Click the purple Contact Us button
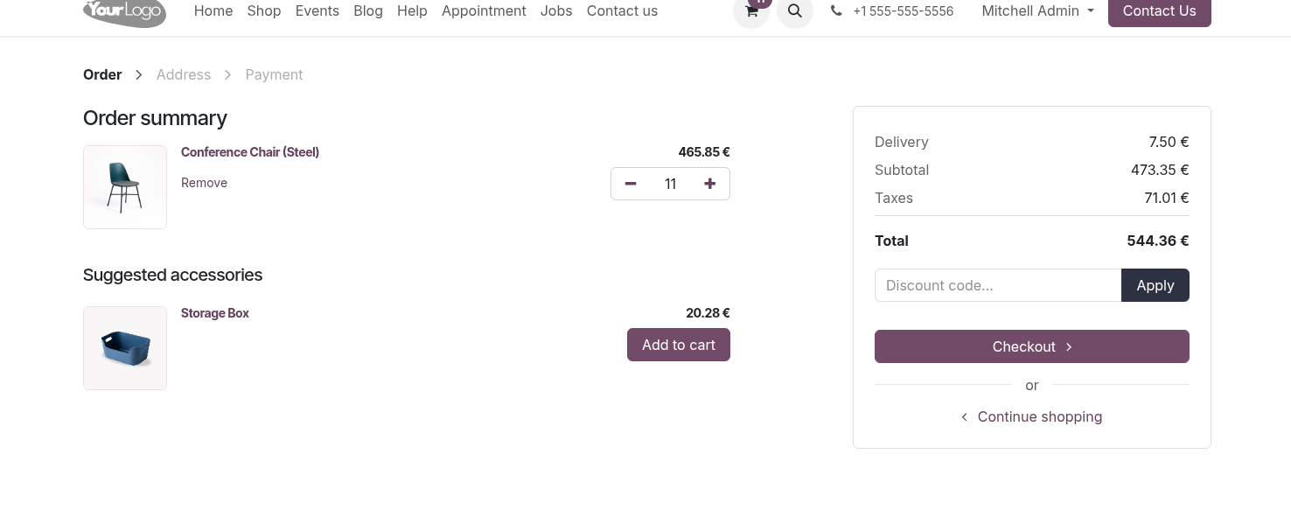 pyautogui.click(x=1160, y=11)
